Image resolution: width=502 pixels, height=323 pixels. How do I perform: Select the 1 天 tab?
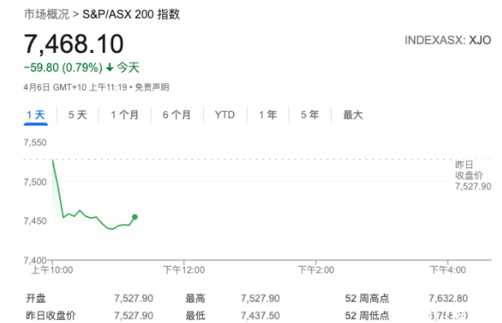(x=36, y=115)
